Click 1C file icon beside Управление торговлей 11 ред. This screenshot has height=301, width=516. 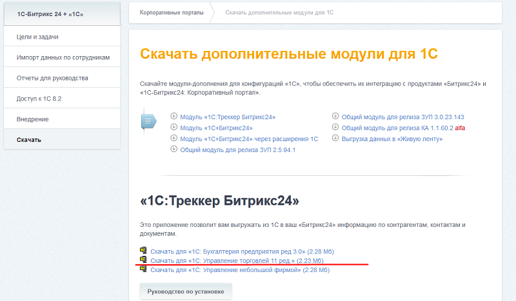pyautogui.click(x=143, y=260)
